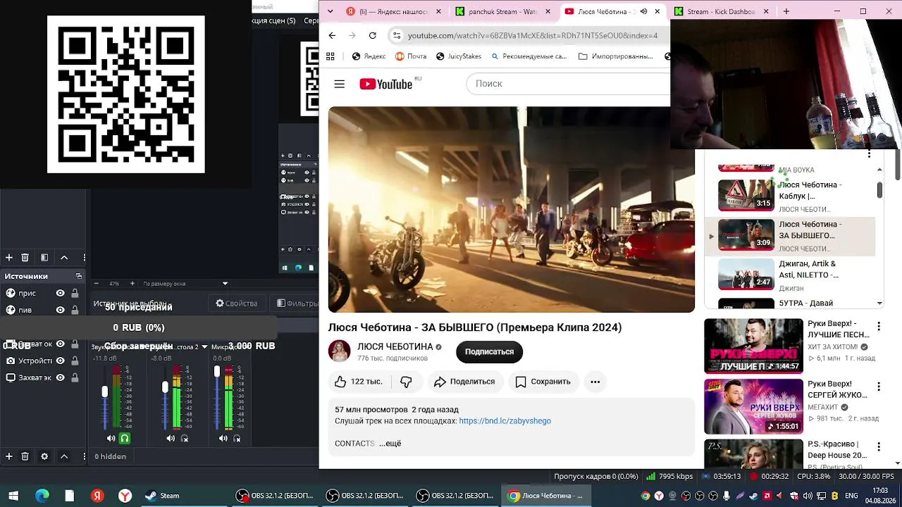The height and width of the screenshot is (507, 902).
Task: Pop out the Источники dock panel
Action: [x=79, y=276]
